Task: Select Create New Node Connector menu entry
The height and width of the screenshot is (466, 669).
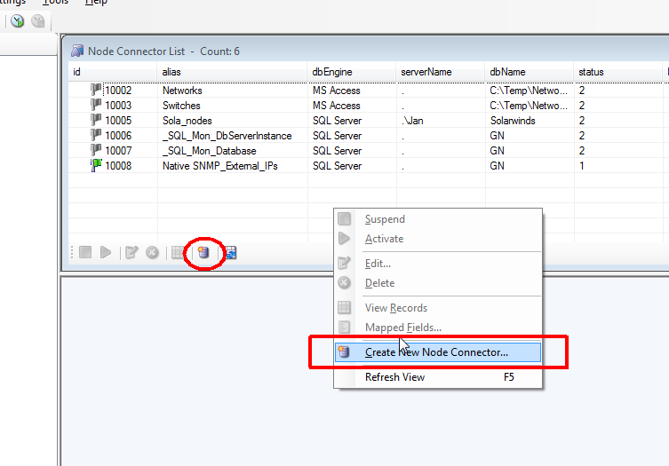Action: click(x=436, y=352)
